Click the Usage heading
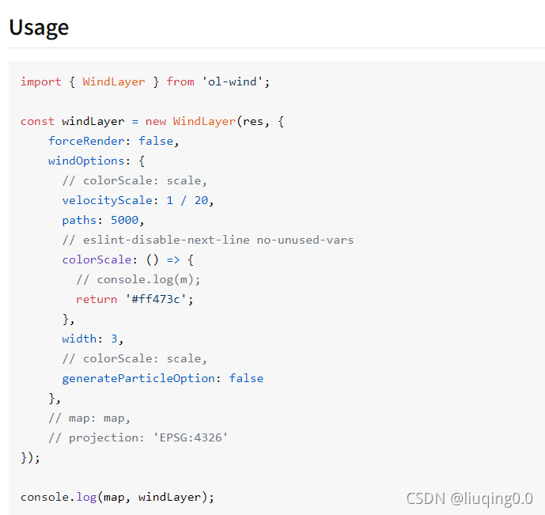 click(x=39, y=28)
